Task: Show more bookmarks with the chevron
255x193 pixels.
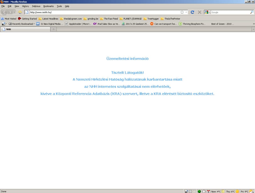Action: (253, 24)
